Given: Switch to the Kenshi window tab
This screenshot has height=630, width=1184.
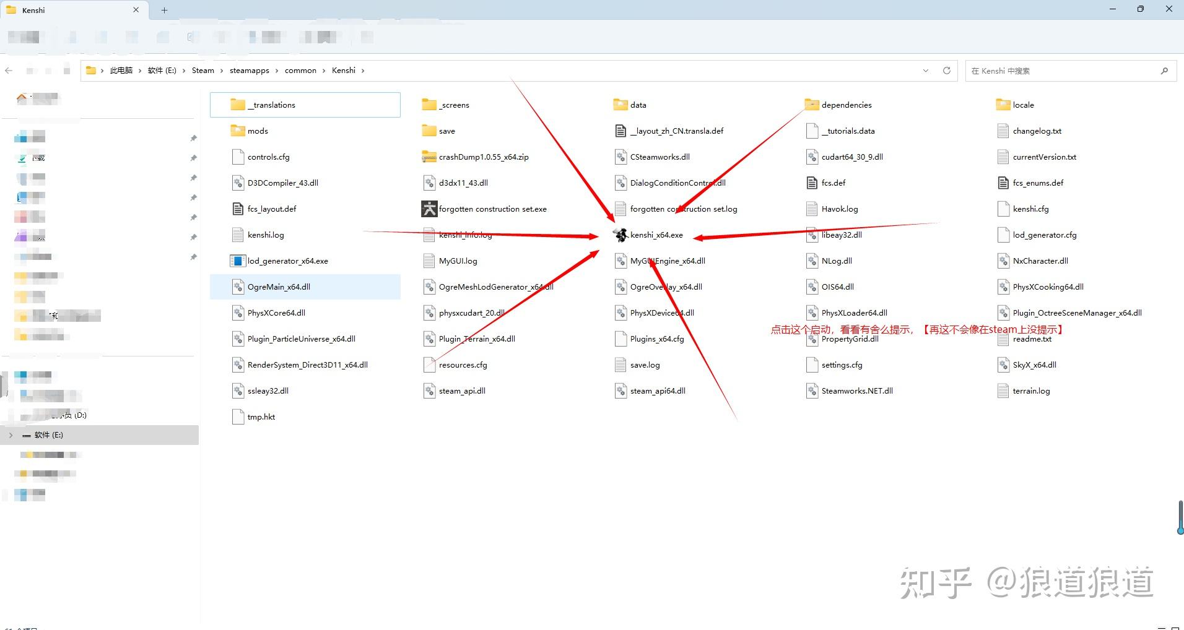Looking at the screenshot, I should [74, 11].
